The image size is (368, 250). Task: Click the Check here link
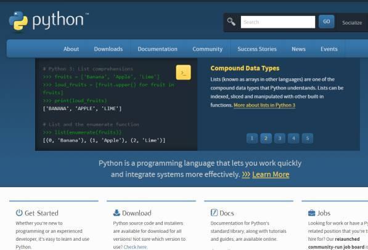pyautogui.click(x=136, y=247)
